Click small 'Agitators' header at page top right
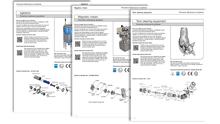The height and width of the screenshot is (124, 220). coord(84,4)
